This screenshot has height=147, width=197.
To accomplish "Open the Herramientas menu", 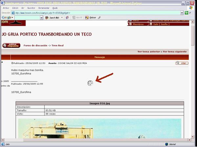I will tap(43, 8).
